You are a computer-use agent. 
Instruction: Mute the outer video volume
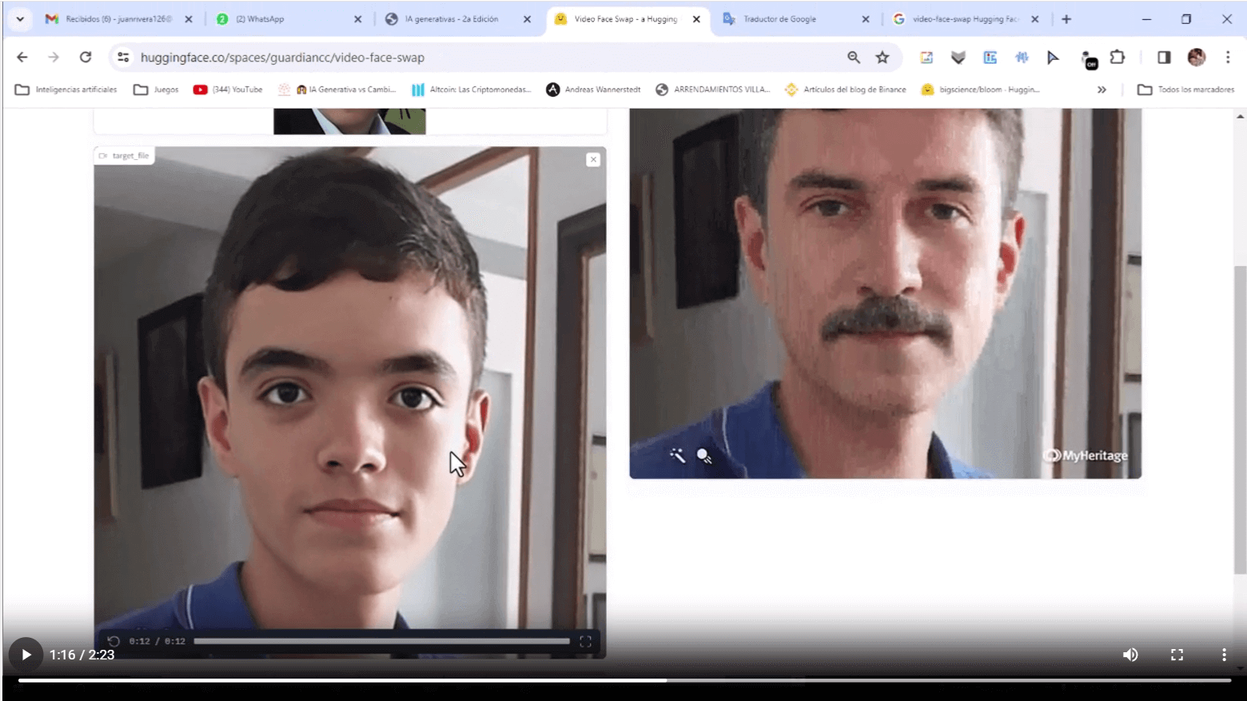pos(1130,655)
